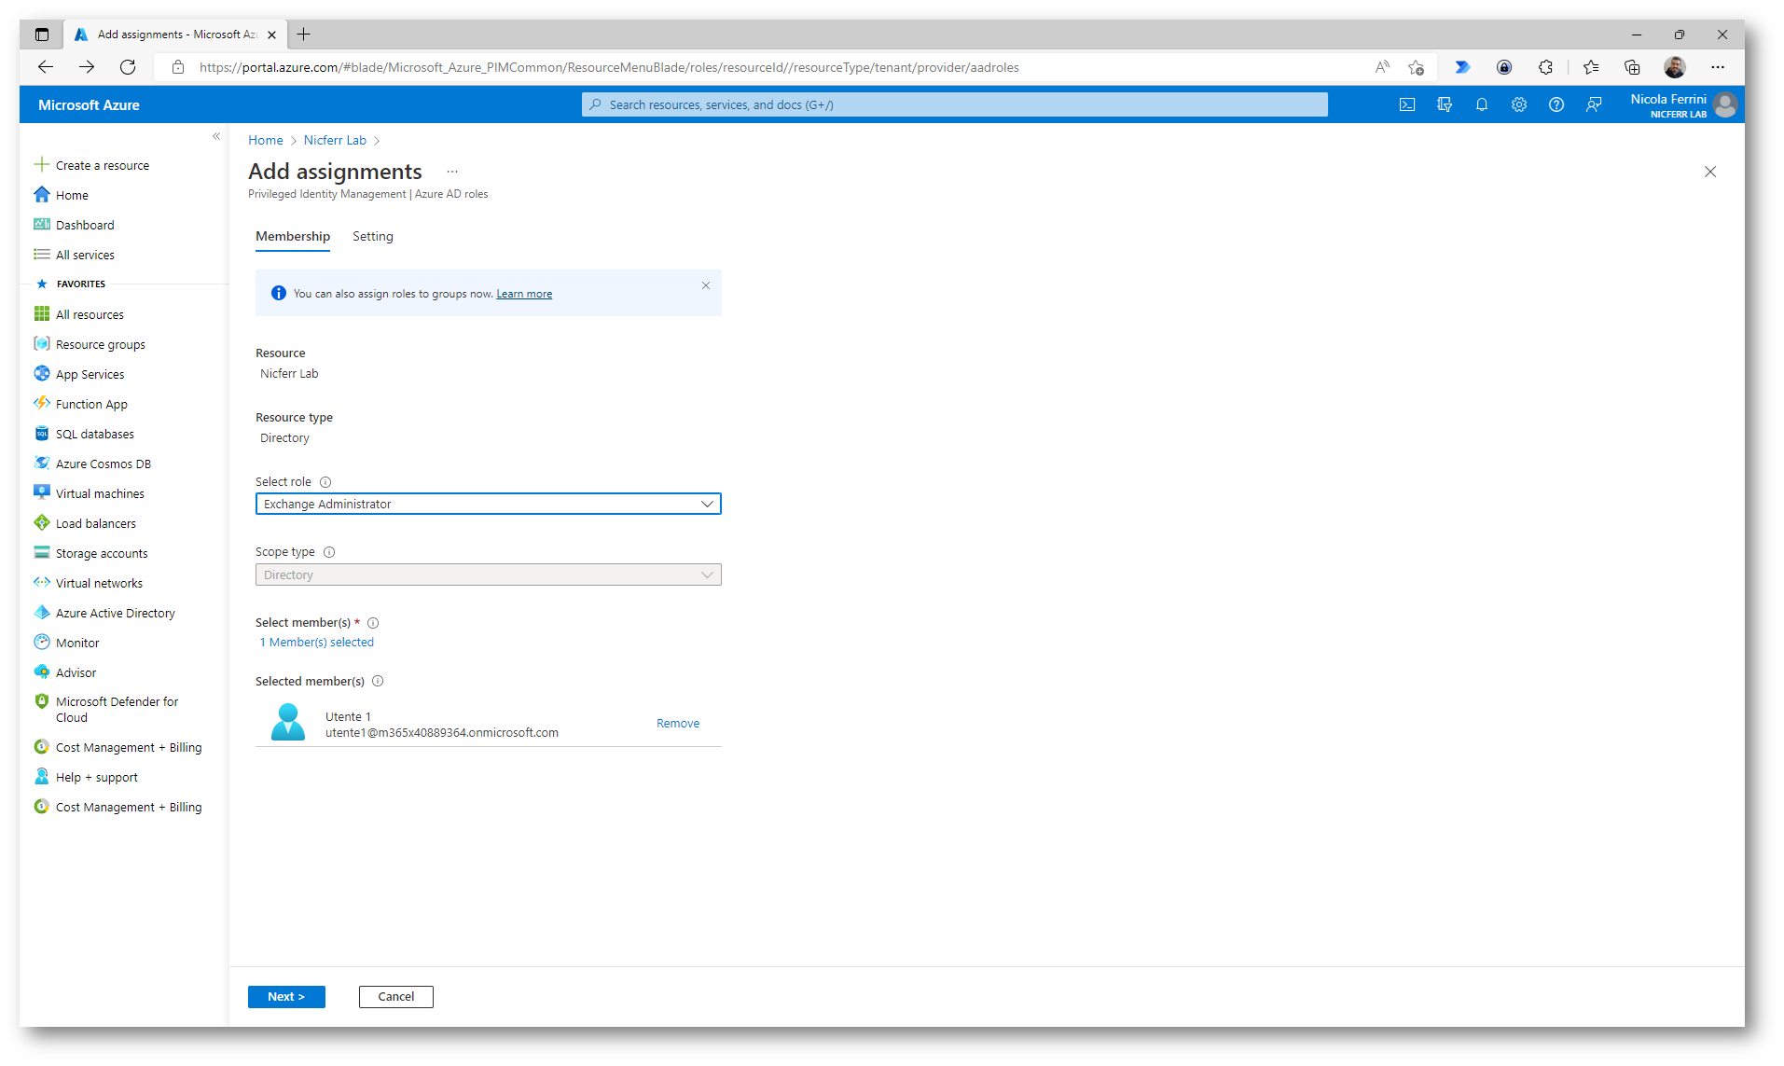The width and height of the screenshot is (1784, 1066).
Task: Go to Home breadcrumb link
Action: tap(266, 141)
